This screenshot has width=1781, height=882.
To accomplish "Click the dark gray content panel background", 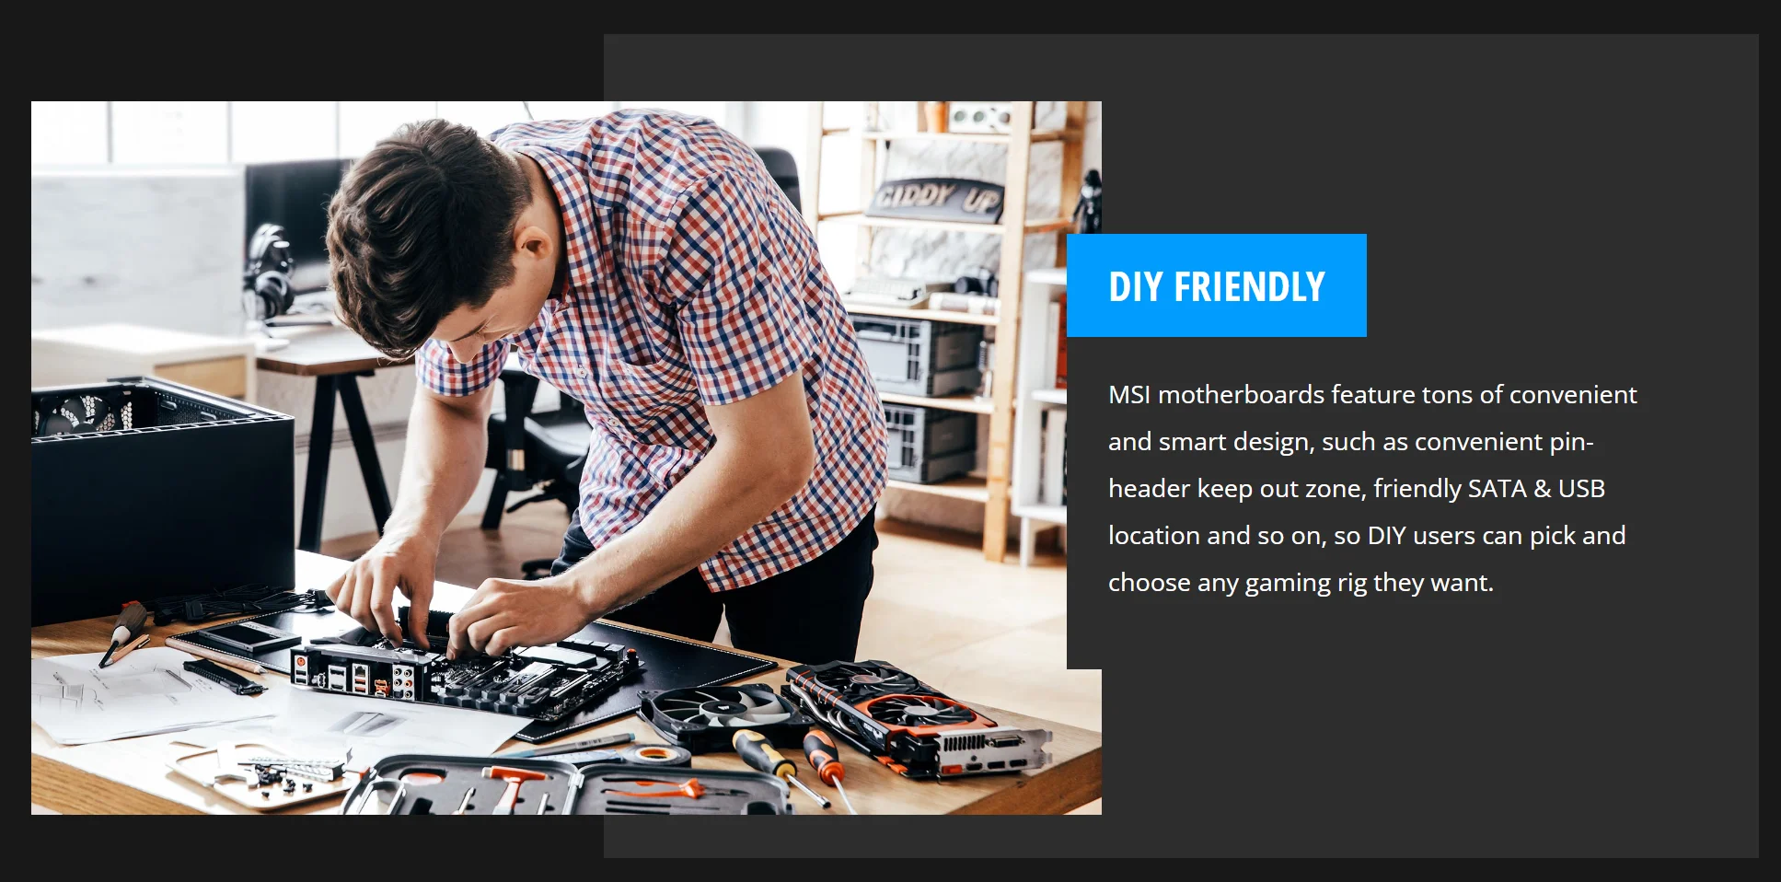I will coord(1427,737).
